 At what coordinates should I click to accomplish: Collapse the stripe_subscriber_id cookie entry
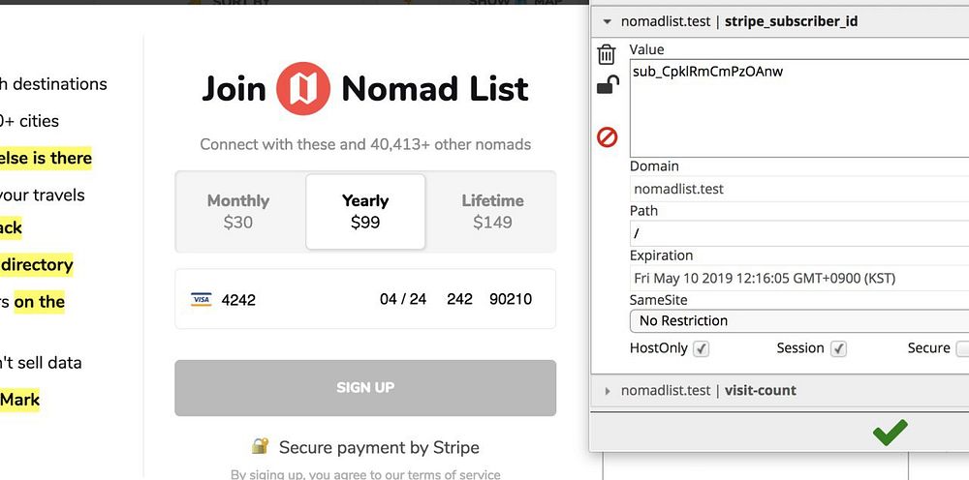[608, 21]
